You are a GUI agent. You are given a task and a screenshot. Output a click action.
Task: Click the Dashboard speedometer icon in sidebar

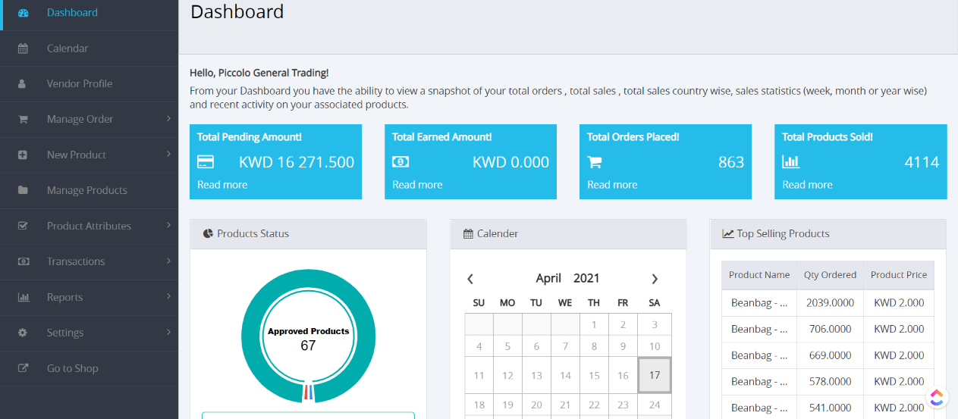[x=23, y=13]
